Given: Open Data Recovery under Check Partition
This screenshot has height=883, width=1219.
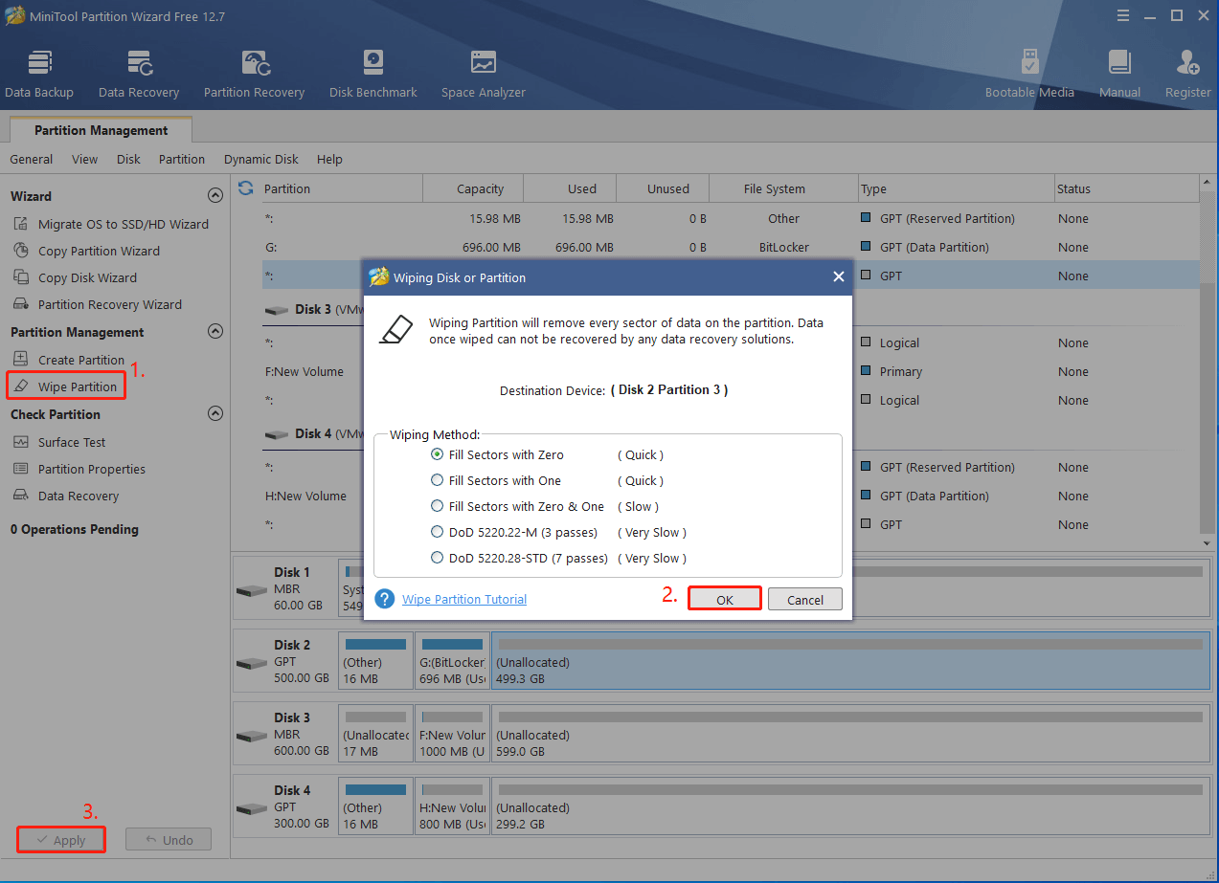Looking at the screenshot, I should tap(66, 496).
